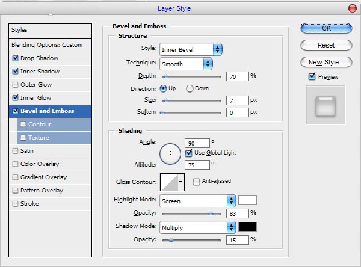This screenshot has width=361, height=267.
Task: Toggle the Use Global Light checkbox
Action: point(189,153)
